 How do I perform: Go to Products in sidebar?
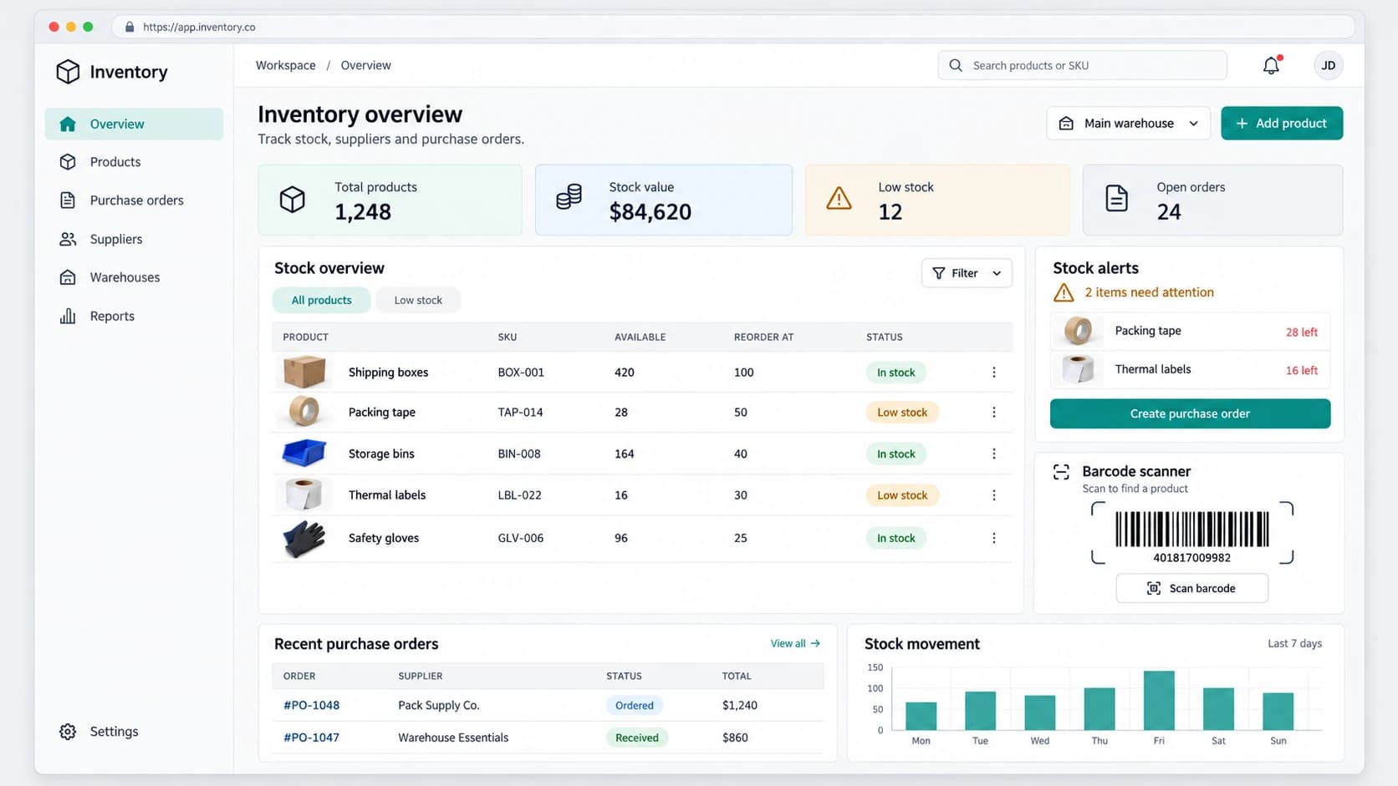134,162
